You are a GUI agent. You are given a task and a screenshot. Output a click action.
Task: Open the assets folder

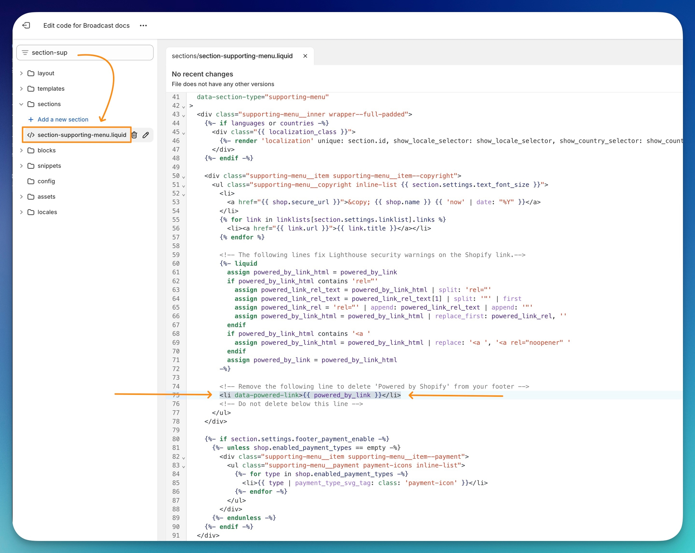[x=46, y=197]
